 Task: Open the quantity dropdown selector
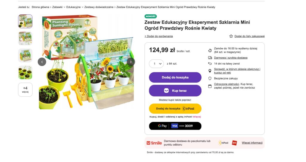coord(156,64)
